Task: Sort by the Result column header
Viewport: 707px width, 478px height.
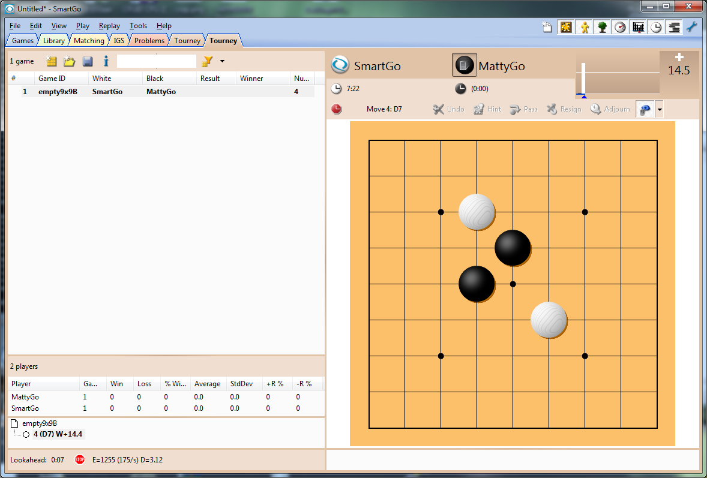Action: point(217,79)
